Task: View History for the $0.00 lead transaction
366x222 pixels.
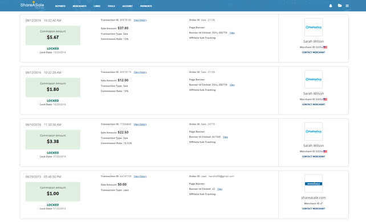Action: point(140,176)
